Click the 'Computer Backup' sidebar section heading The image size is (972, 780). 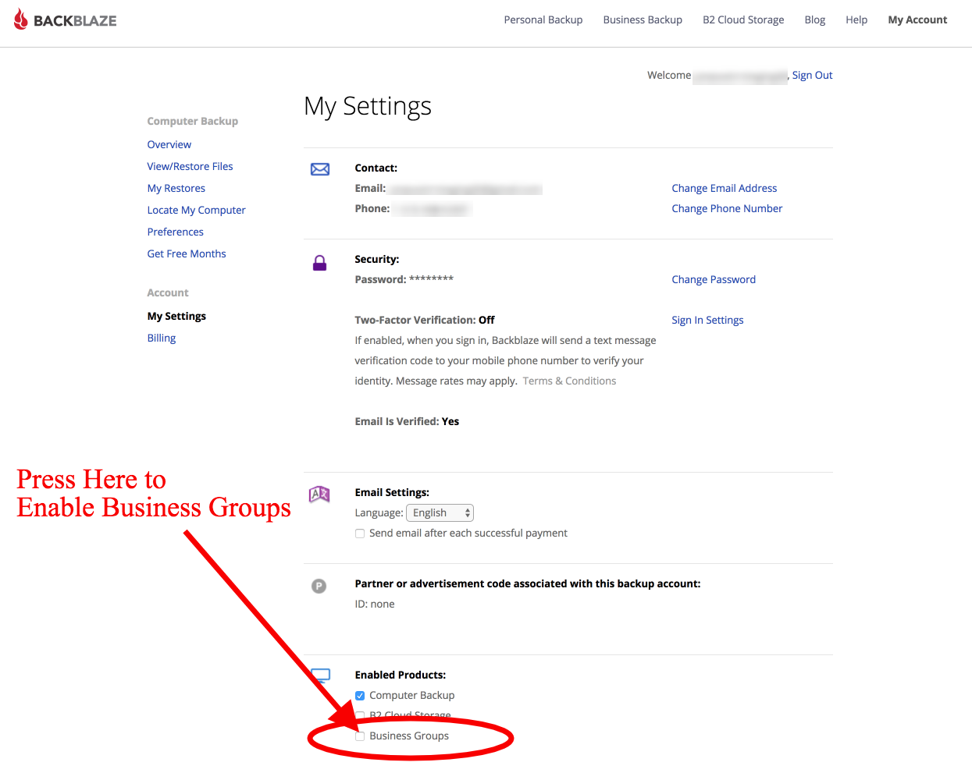click(x=193, y=122)
